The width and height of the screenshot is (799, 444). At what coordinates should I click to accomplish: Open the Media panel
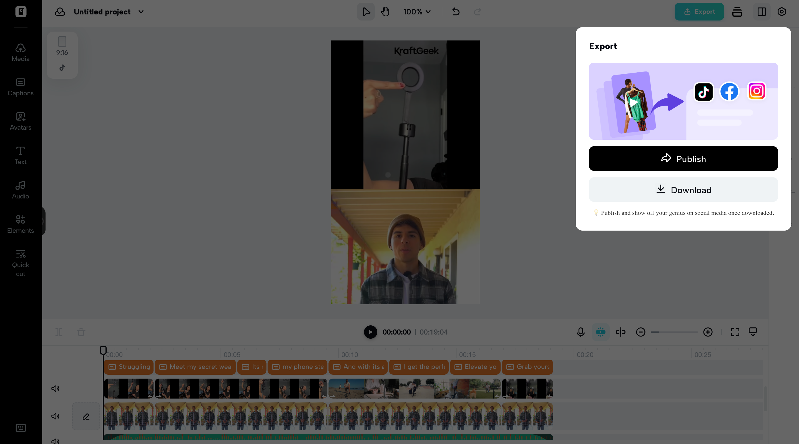click(21, 53)
